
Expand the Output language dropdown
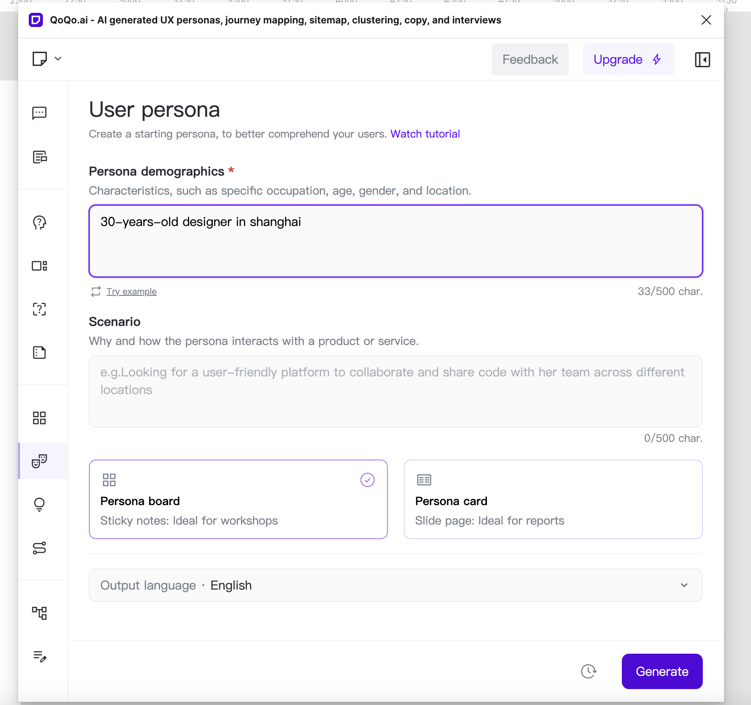coord(395,585)
